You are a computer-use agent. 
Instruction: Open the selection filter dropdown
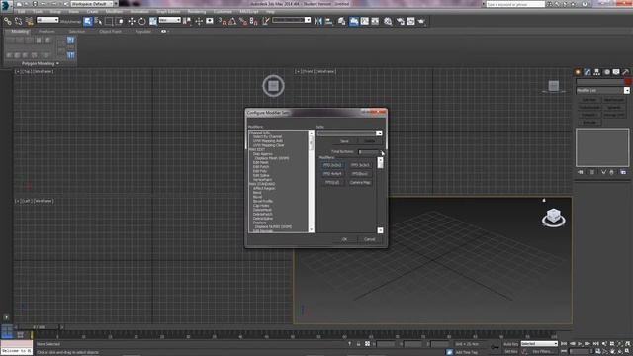[x=47, y=20]
